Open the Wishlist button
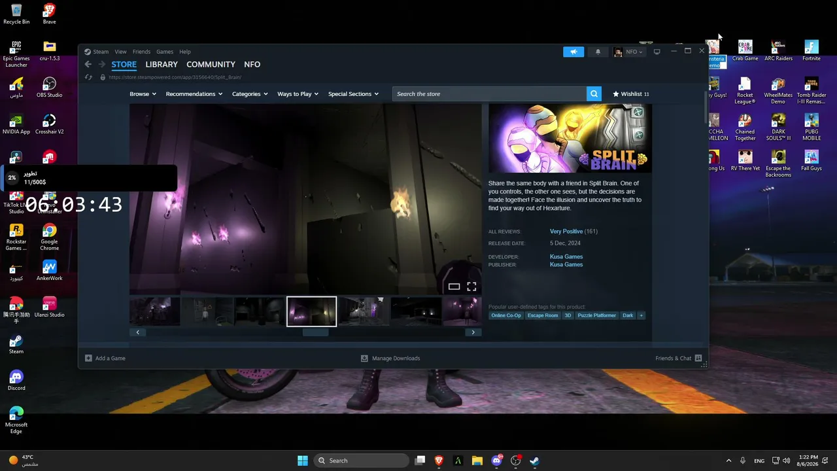 click(x=631, y=94)
